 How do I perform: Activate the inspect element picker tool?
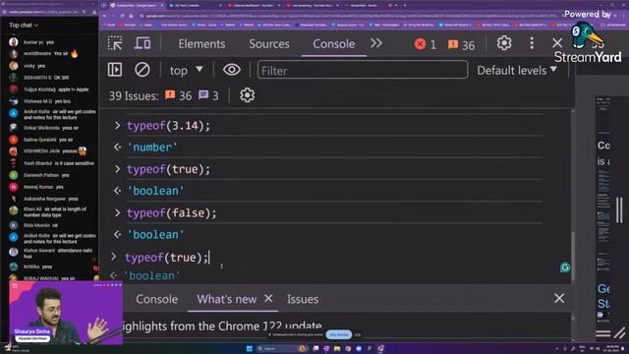click(x=115, y=43)
